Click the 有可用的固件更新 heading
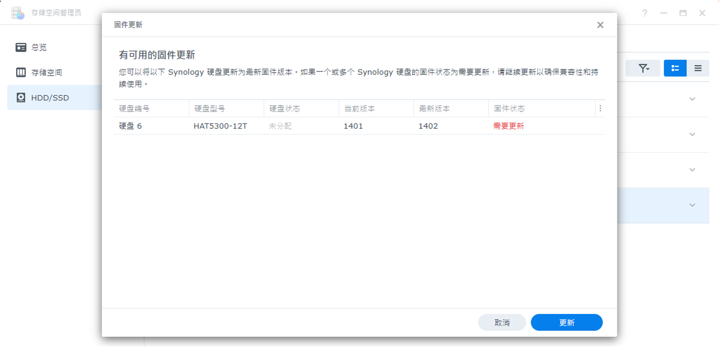The height and width of the screenshot is (347, 720). tap(157, 55)
